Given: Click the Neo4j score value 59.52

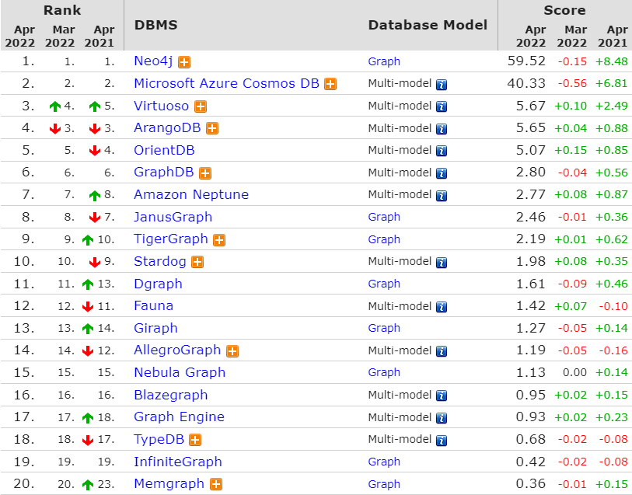Looking at the screenshot, I should point(526,61).
